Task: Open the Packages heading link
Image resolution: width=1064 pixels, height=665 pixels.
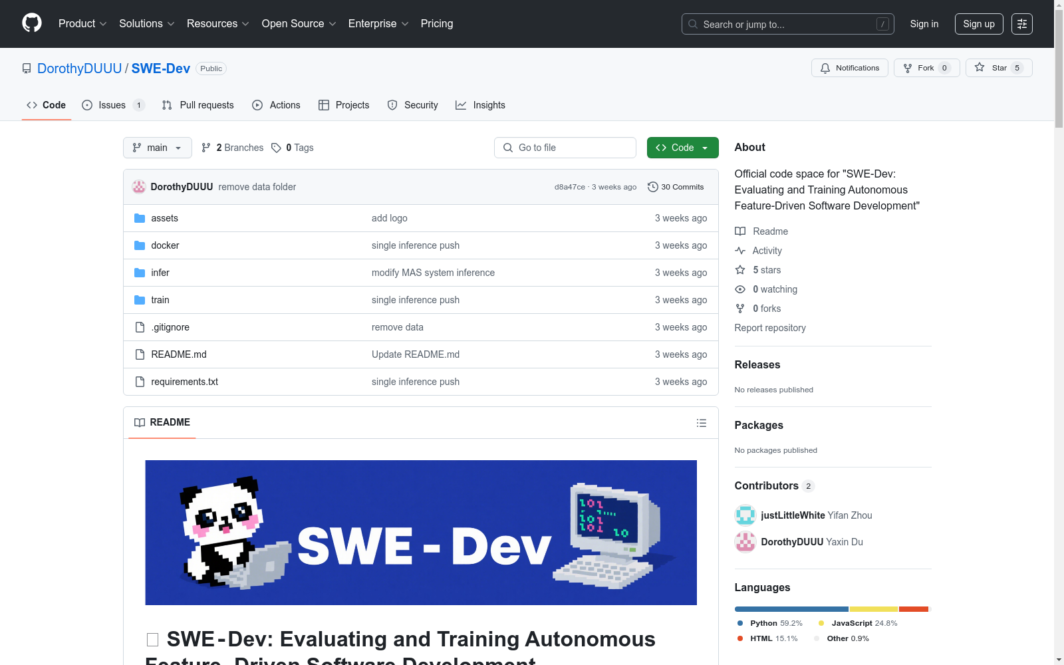Action: coord(759,425)
